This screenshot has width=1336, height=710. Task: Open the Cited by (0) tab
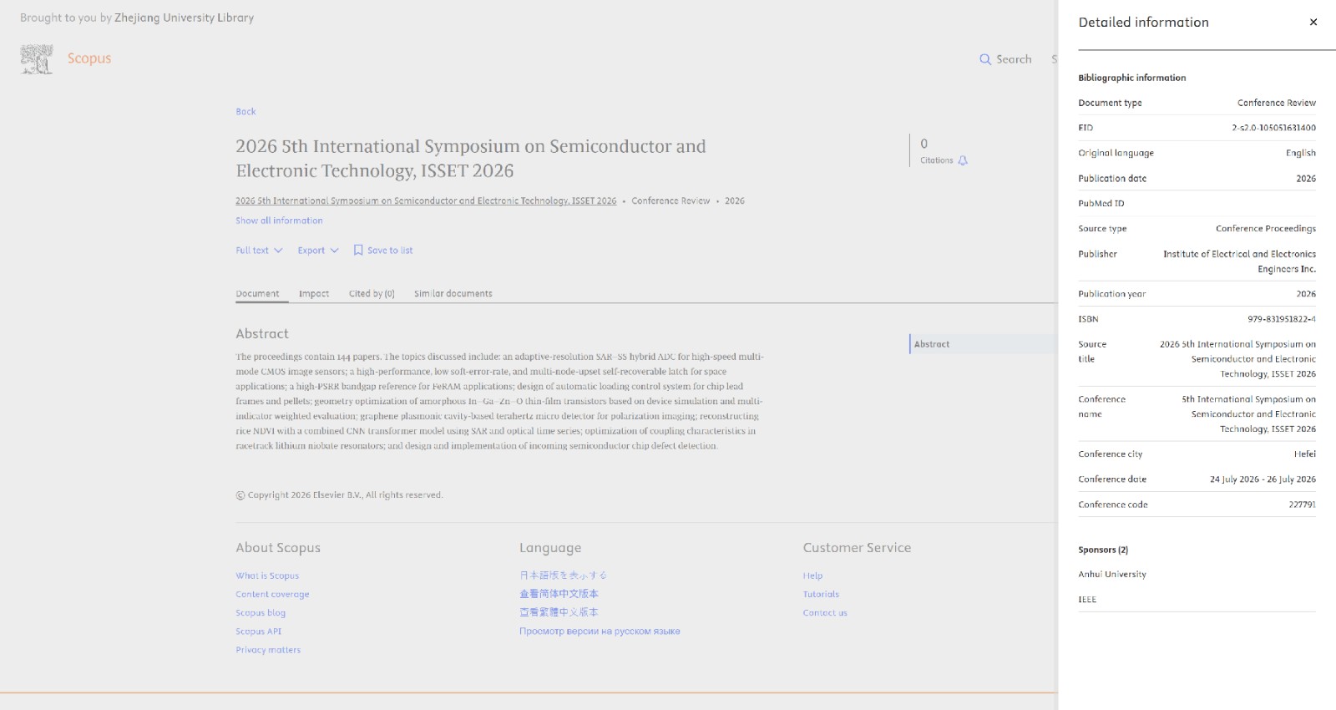[372, 294]
